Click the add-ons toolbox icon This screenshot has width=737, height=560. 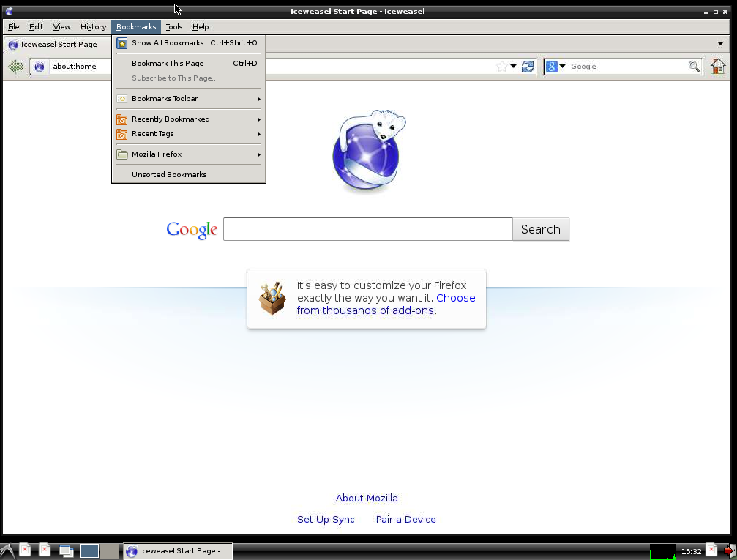[x=272, y=298]
